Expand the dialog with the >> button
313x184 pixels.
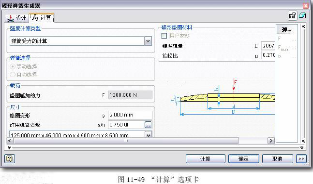click(301, 159)
